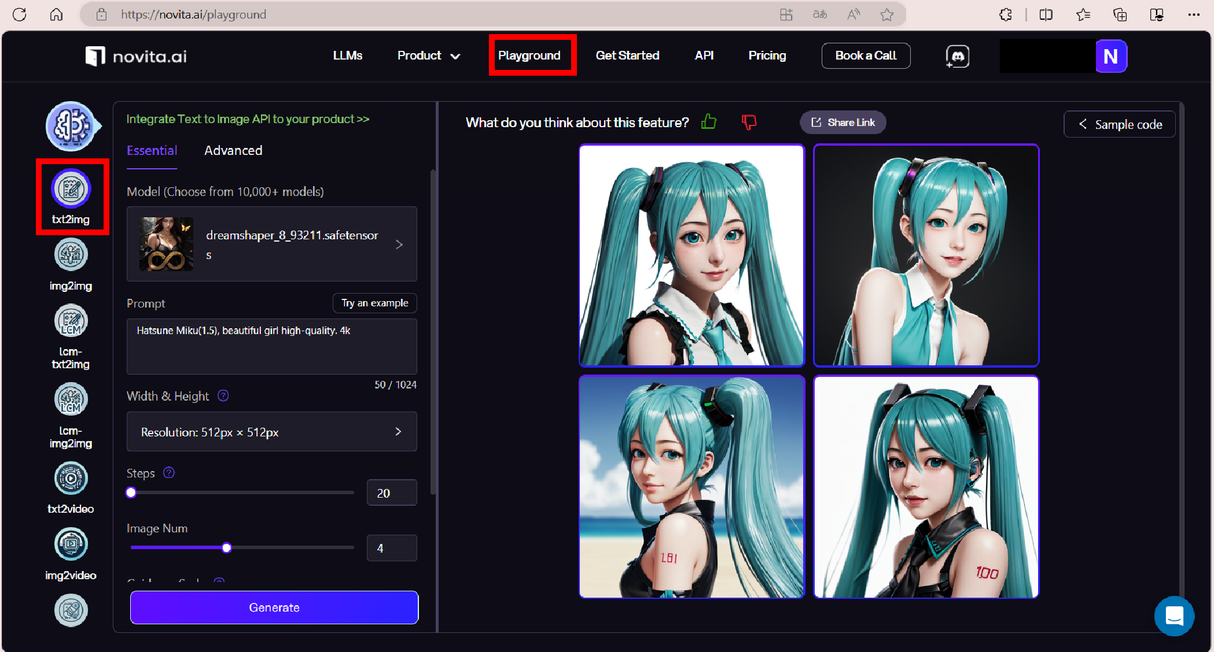Open the txt2video tool icon
The image size is (1214, 652).
coord(71,478)
